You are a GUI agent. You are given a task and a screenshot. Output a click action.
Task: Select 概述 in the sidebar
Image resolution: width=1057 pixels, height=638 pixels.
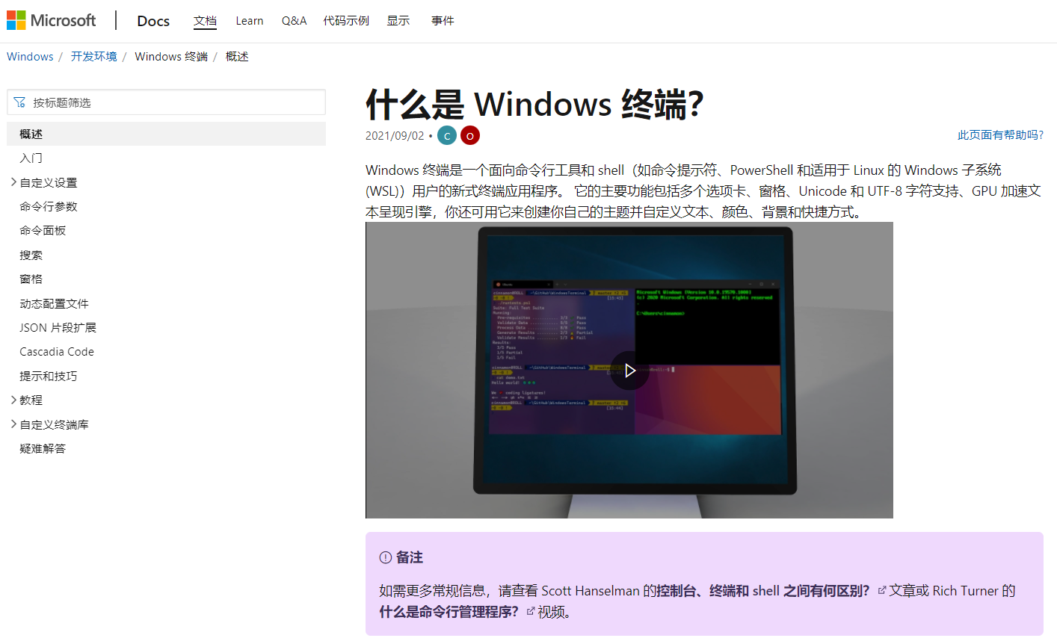point(166,134)
